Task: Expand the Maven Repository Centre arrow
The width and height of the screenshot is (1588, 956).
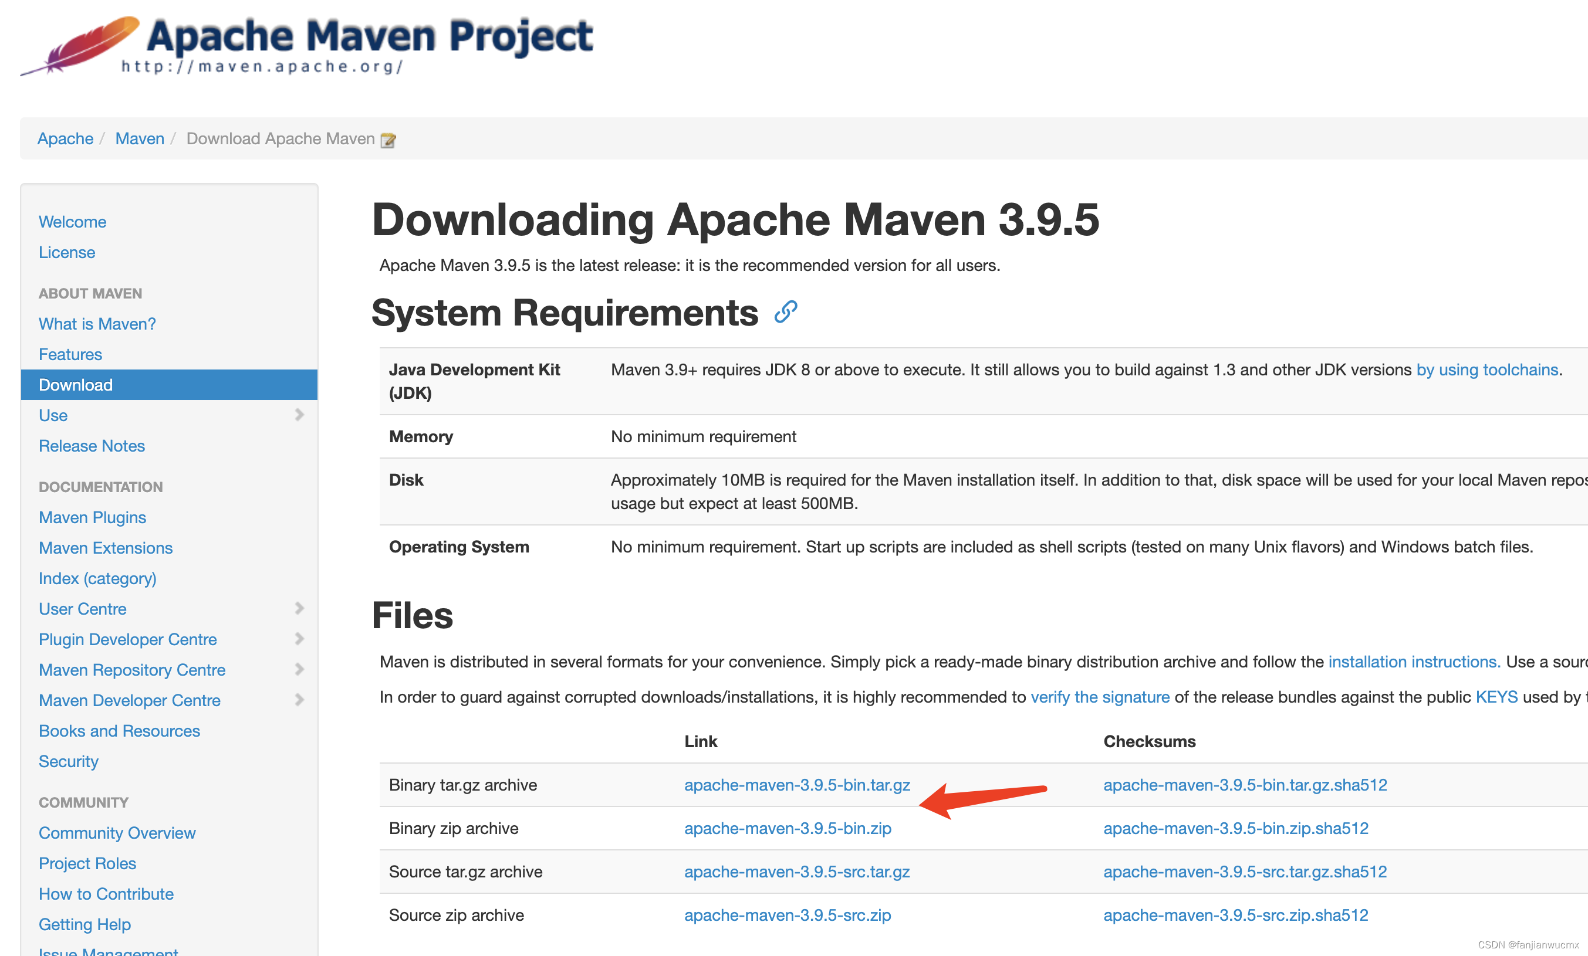Action: click(x=299, y=669)
